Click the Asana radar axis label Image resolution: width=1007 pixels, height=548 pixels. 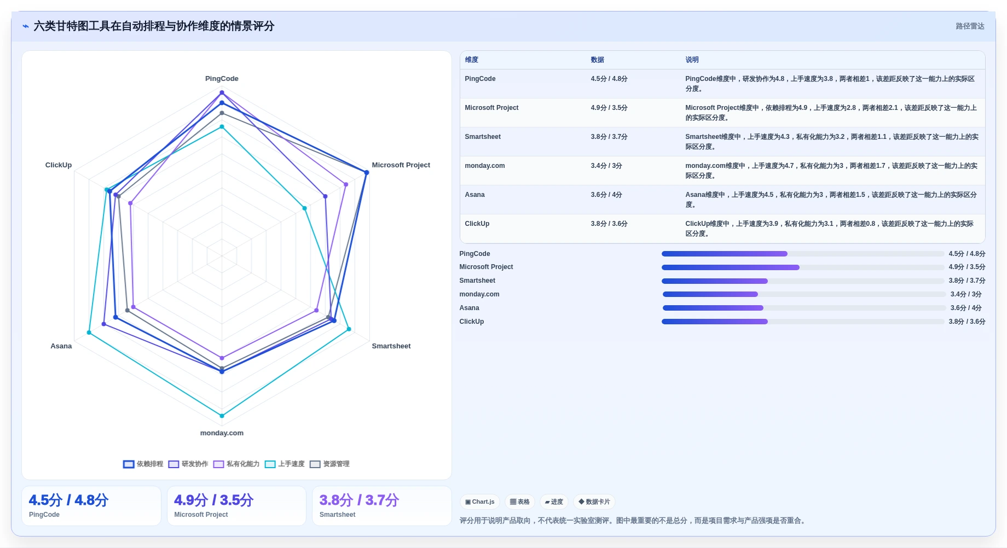click(x=61, y=346)
